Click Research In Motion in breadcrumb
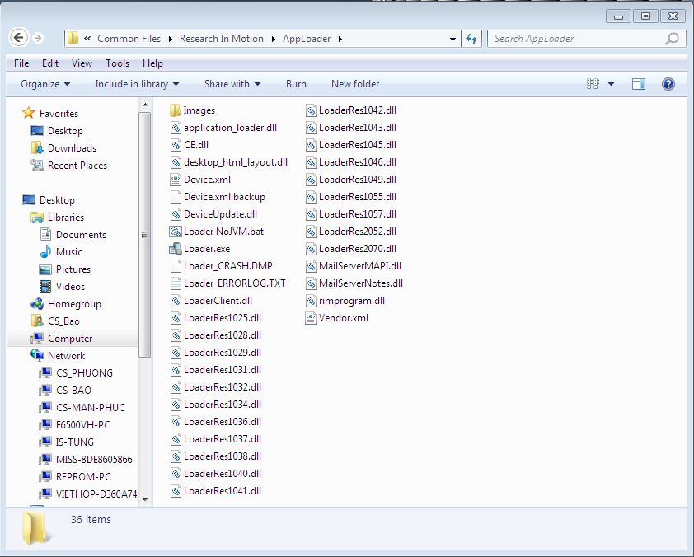Screen dimensions: 694x557 (221, 39)
